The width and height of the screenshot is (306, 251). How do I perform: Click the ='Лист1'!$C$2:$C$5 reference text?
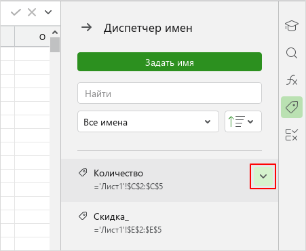pos(128,187)
